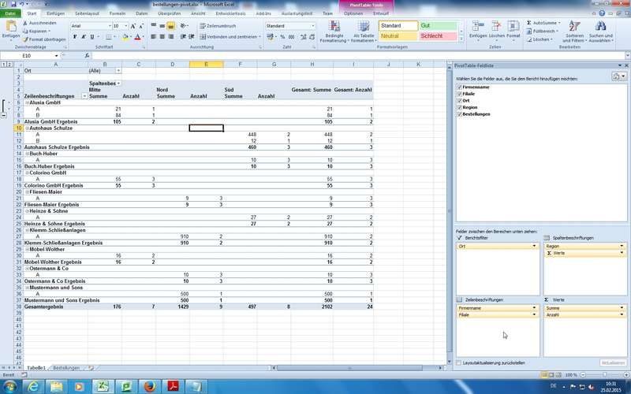Click the Zeilenumbruch wrap text button

click(218, 26)
